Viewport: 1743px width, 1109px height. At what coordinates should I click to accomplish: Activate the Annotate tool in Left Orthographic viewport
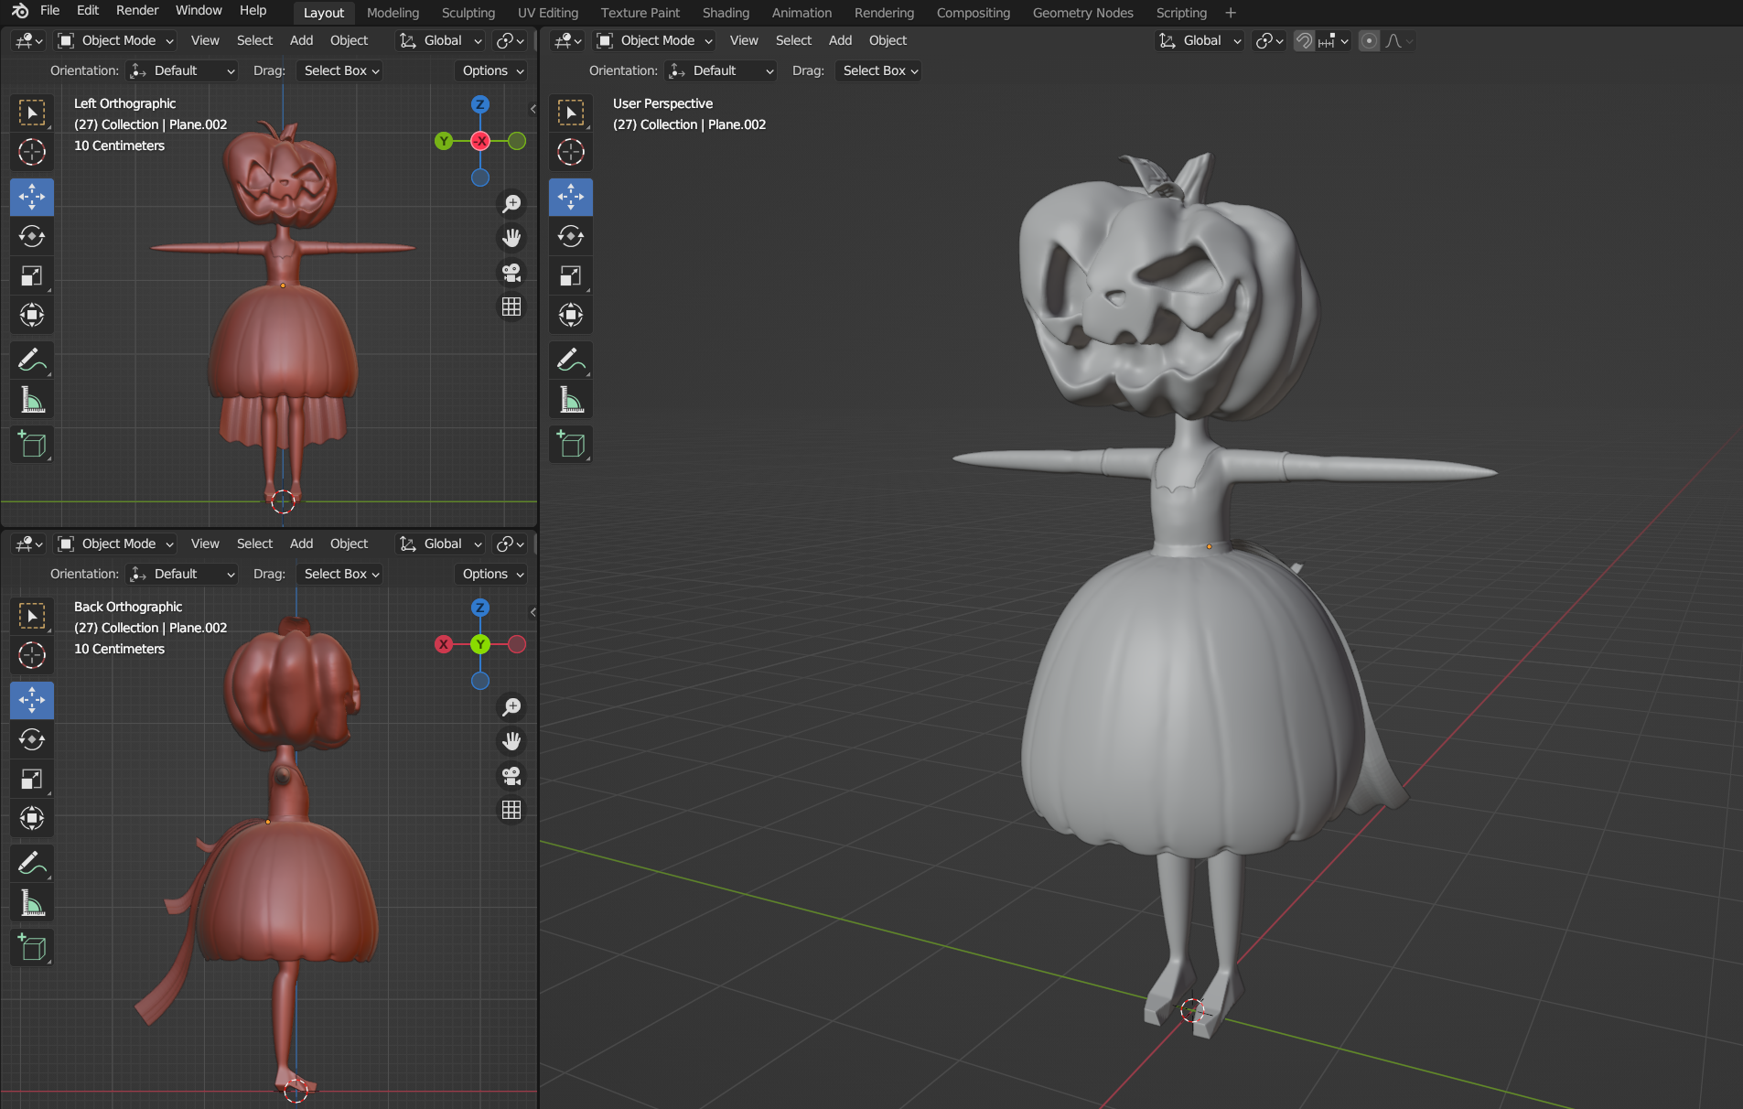(x=32, y=361)
